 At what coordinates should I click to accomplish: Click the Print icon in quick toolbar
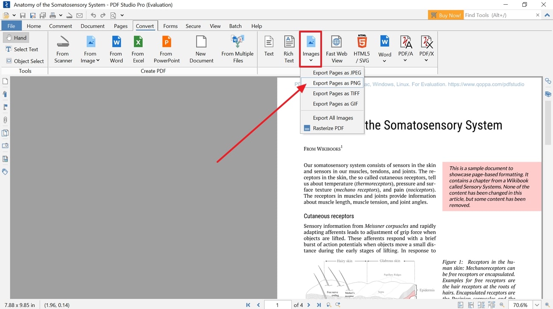pyautogui.click(x=53, y=15)
